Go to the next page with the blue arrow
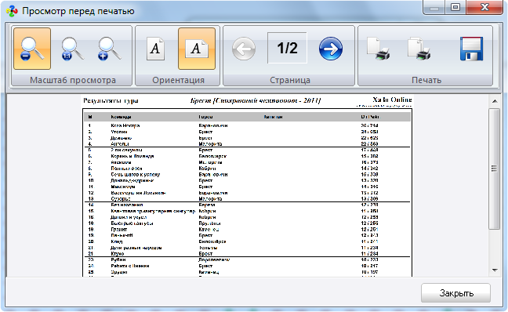This screenshot has width=508, height=312. 331,49
